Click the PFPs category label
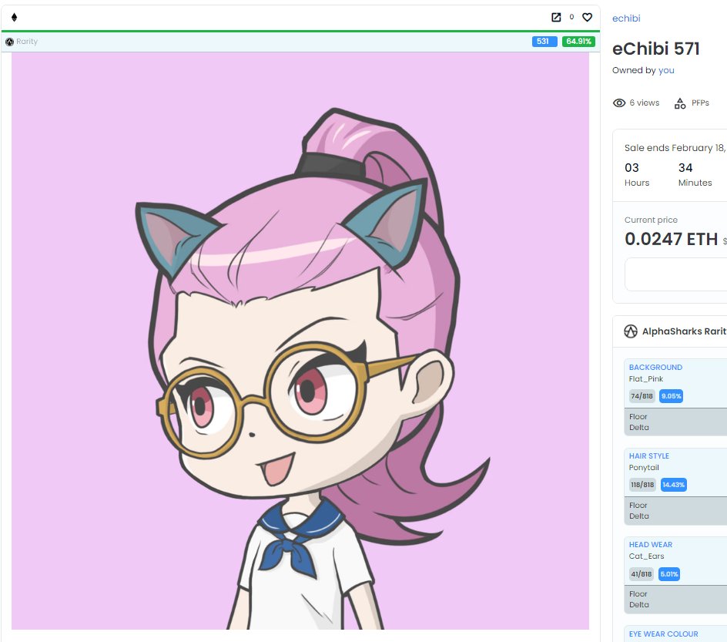The image size is (727, 642). (x=700, y=103)
